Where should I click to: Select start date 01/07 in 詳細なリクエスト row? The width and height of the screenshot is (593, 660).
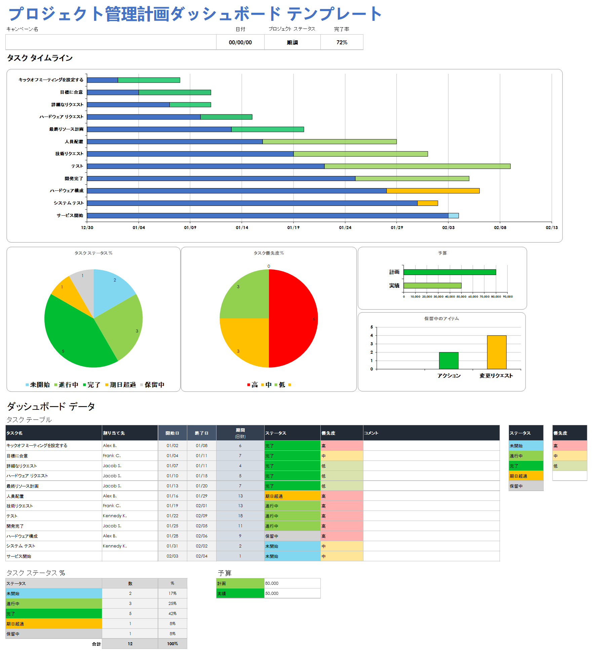172,466
